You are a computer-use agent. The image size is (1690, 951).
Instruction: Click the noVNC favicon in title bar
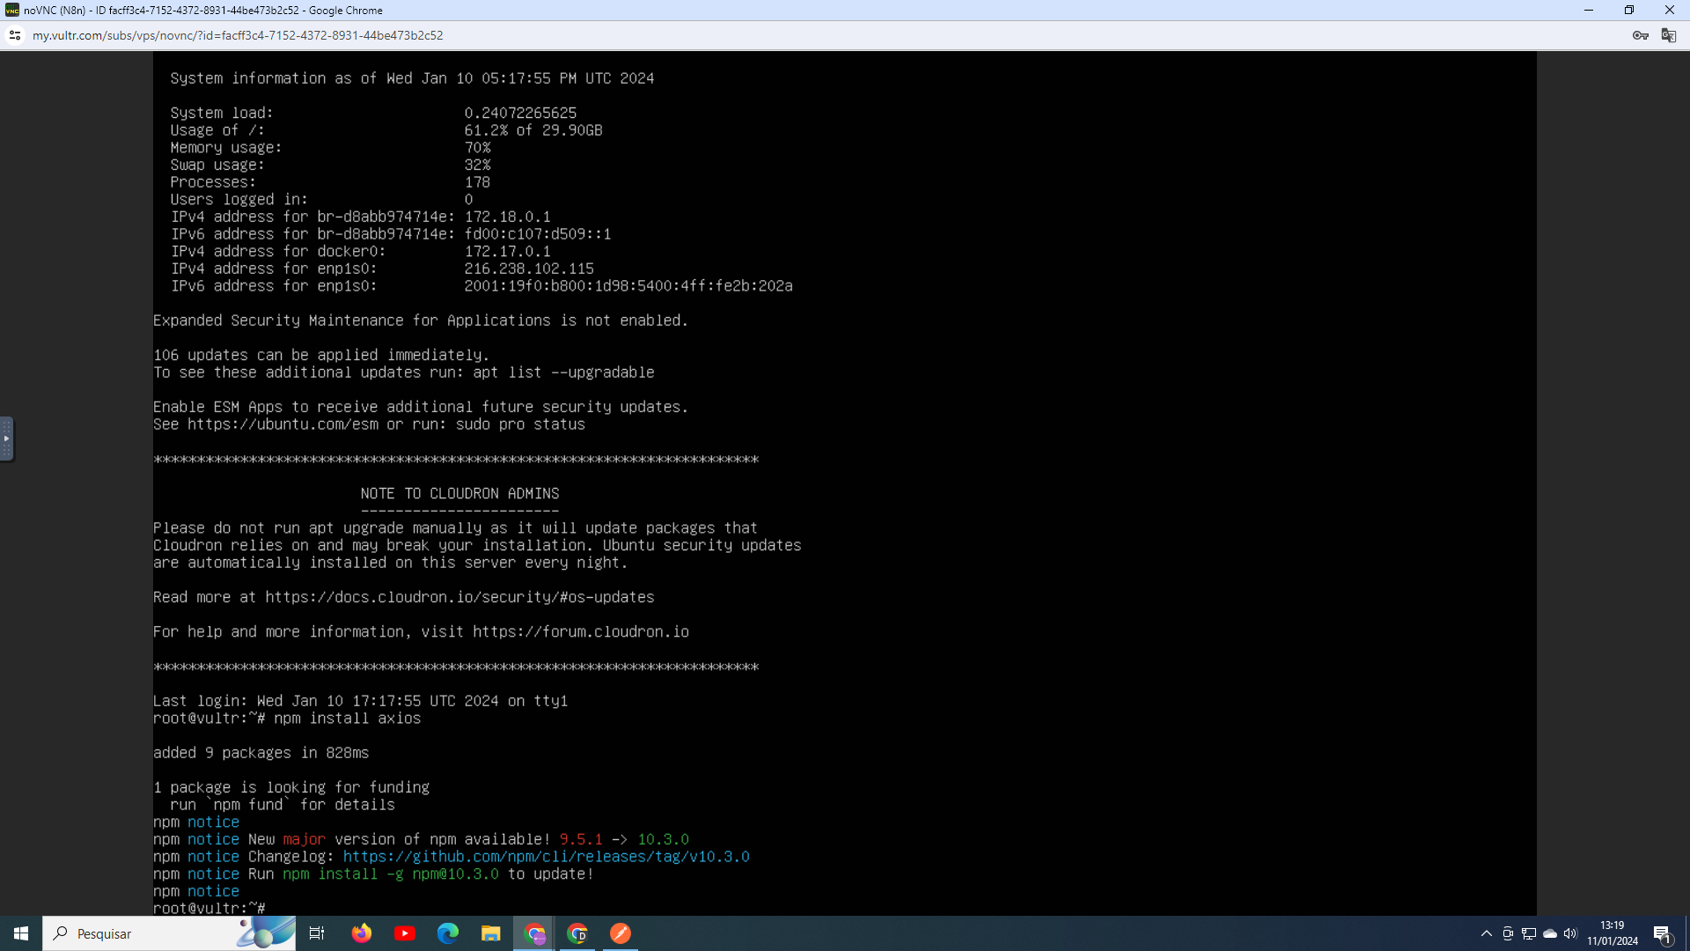12,11
